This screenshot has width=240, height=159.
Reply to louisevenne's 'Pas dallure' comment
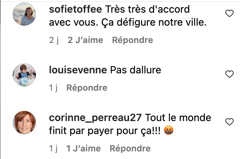87,88
